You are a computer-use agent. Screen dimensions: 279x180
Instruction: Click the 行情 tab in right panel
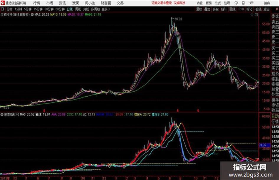point(275,121)
